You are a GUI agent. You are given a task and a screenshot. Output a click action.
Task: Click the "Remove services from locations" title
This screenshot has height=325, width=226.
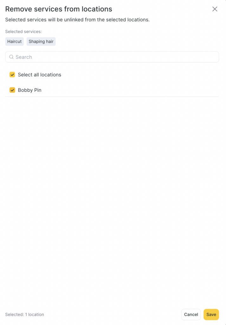59,9
